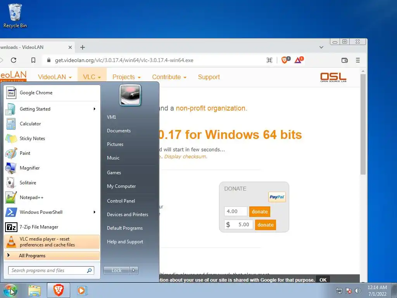Viewport: 397px width, 298px height.
Task: Click non-profit organization link
Action: click(211, 109)
